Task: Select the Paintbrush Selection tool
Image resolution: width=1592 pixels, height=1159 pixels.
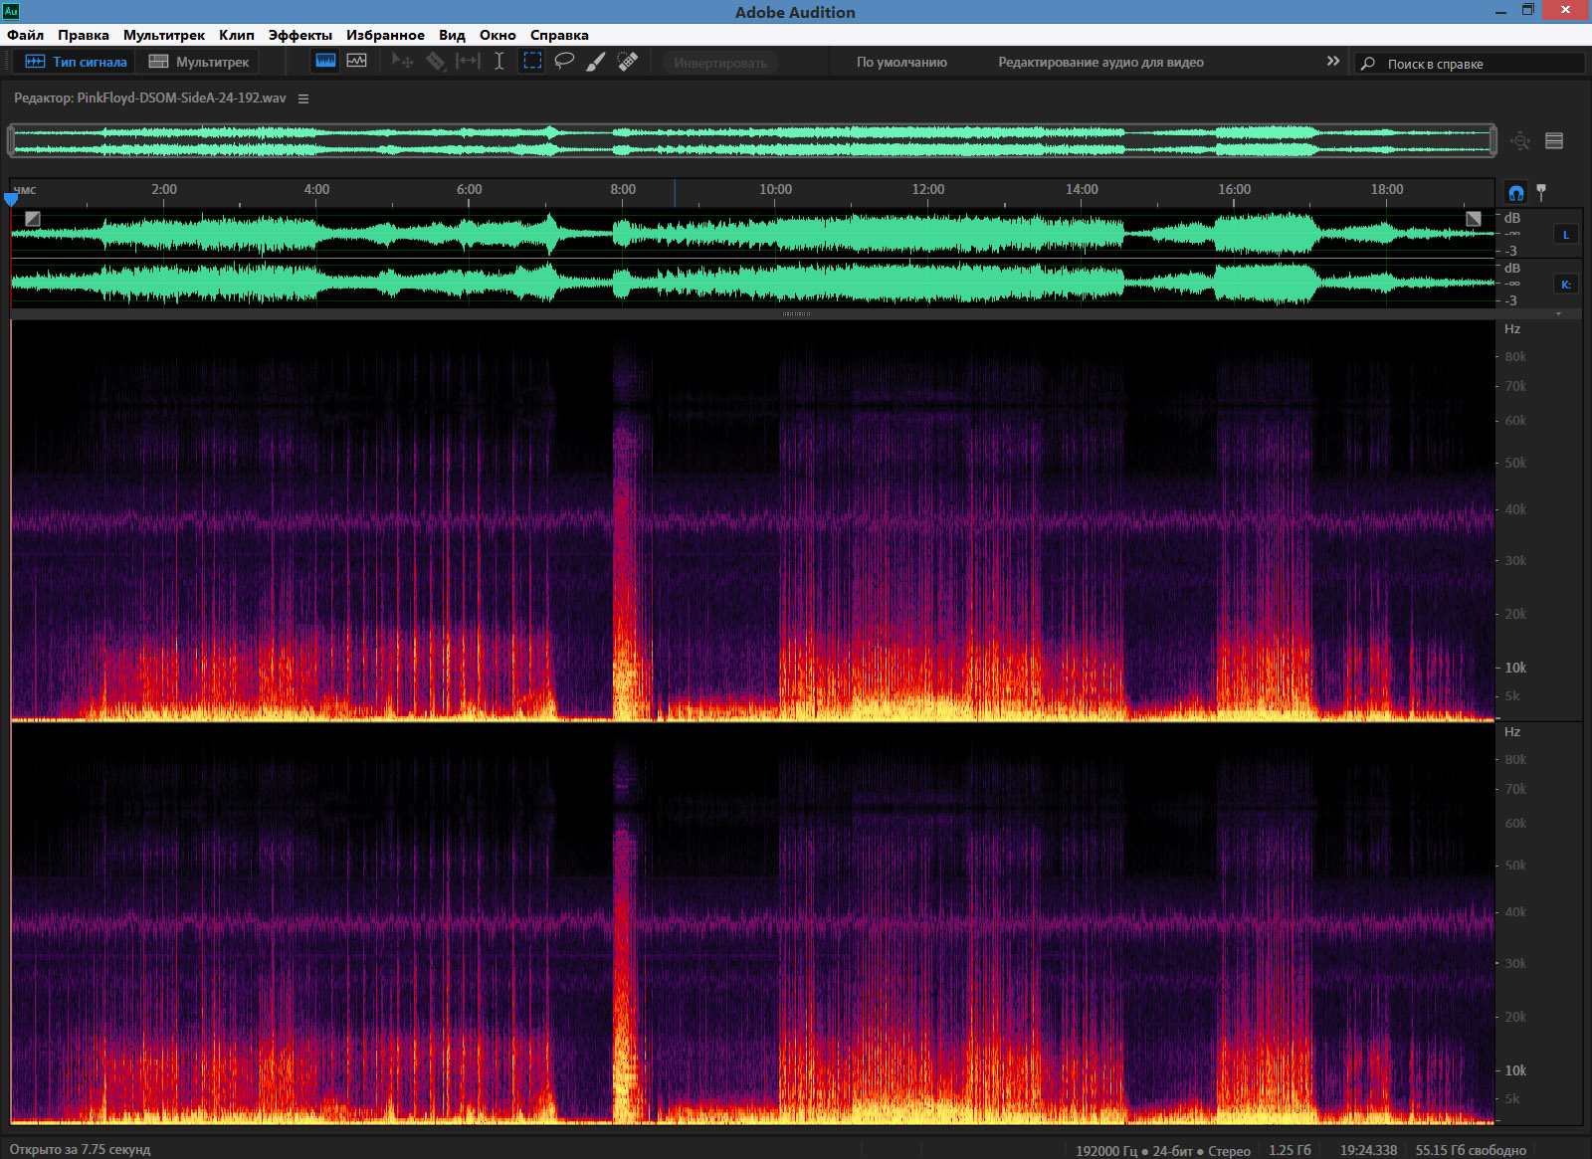Action: coord(596,62)
